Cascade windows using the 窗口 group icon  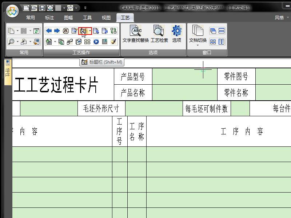pos(213,31)
